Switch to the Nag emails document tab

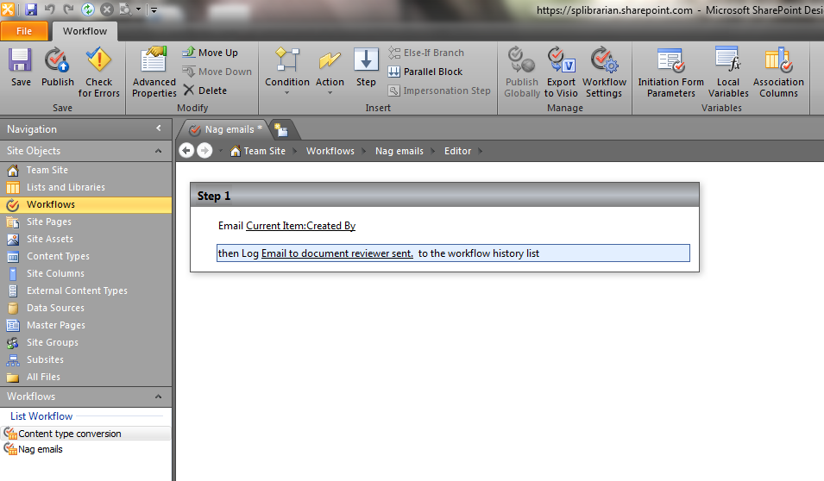click(x=229, y=129)
